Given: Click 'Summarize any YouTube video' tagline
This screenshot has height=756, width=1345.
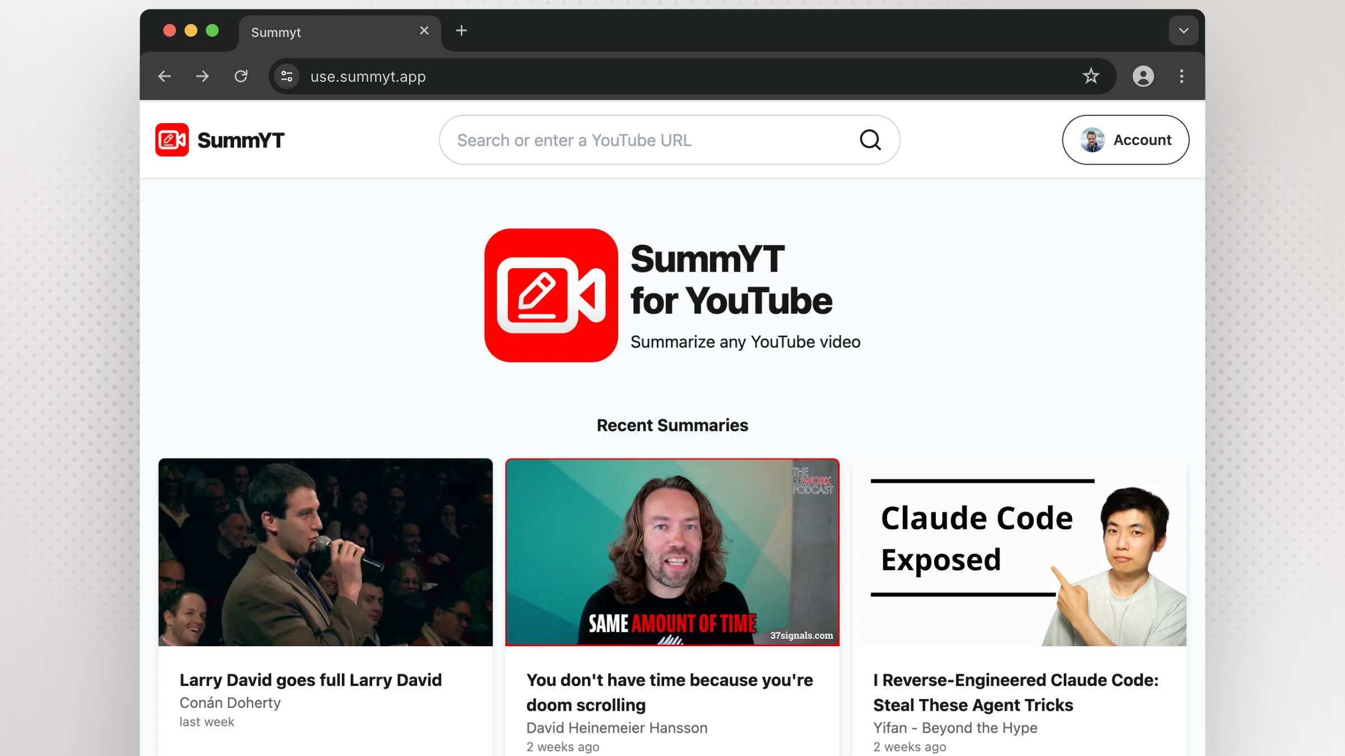Looking at the screenshot, I should 745,342.
